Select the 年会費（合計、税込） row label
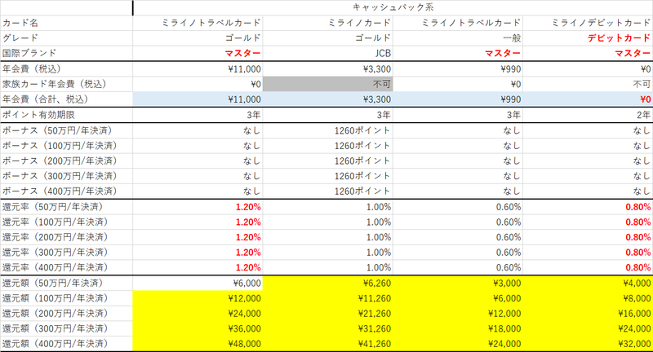Image resolution: width=653 pixels, height=352 pixels. click(46, 99)
